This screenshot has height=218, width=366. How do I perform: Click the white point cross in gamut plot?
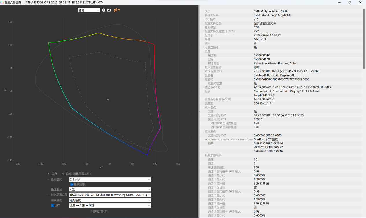108,100
